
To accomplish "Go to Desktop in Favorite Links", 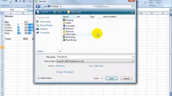I will tap(44, 29).
